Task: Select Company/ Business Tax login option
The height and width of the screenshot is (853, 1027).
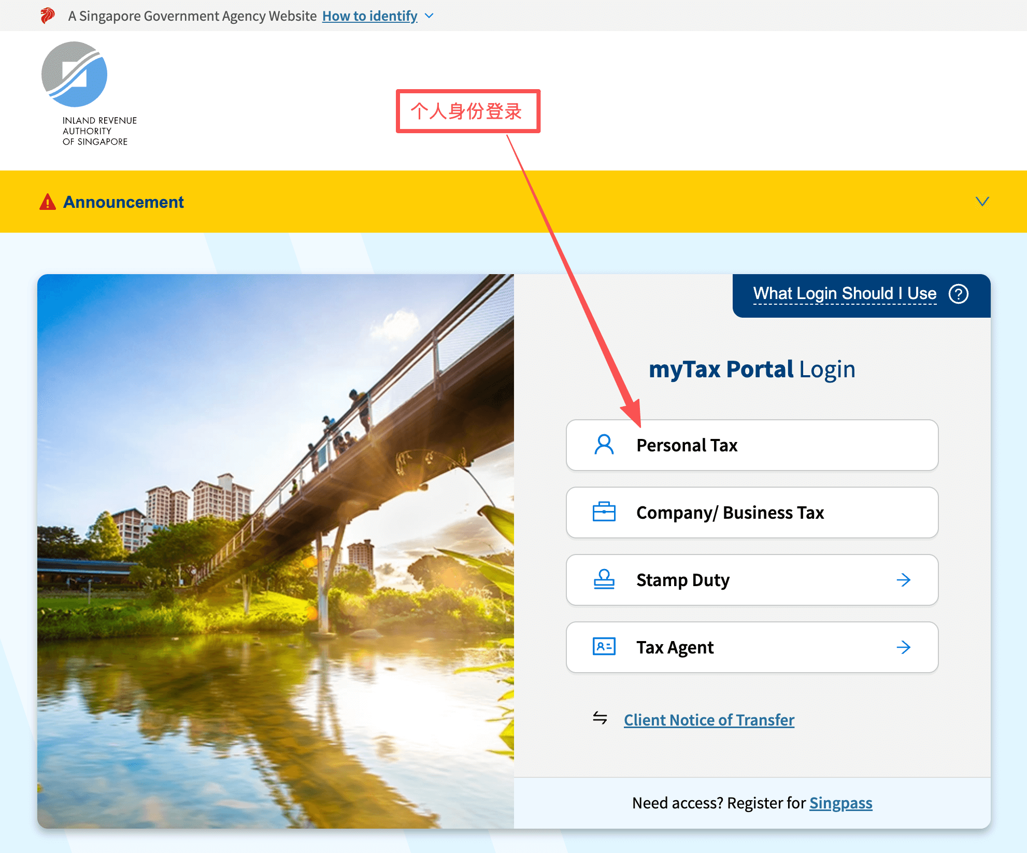Action: [751, 513]
